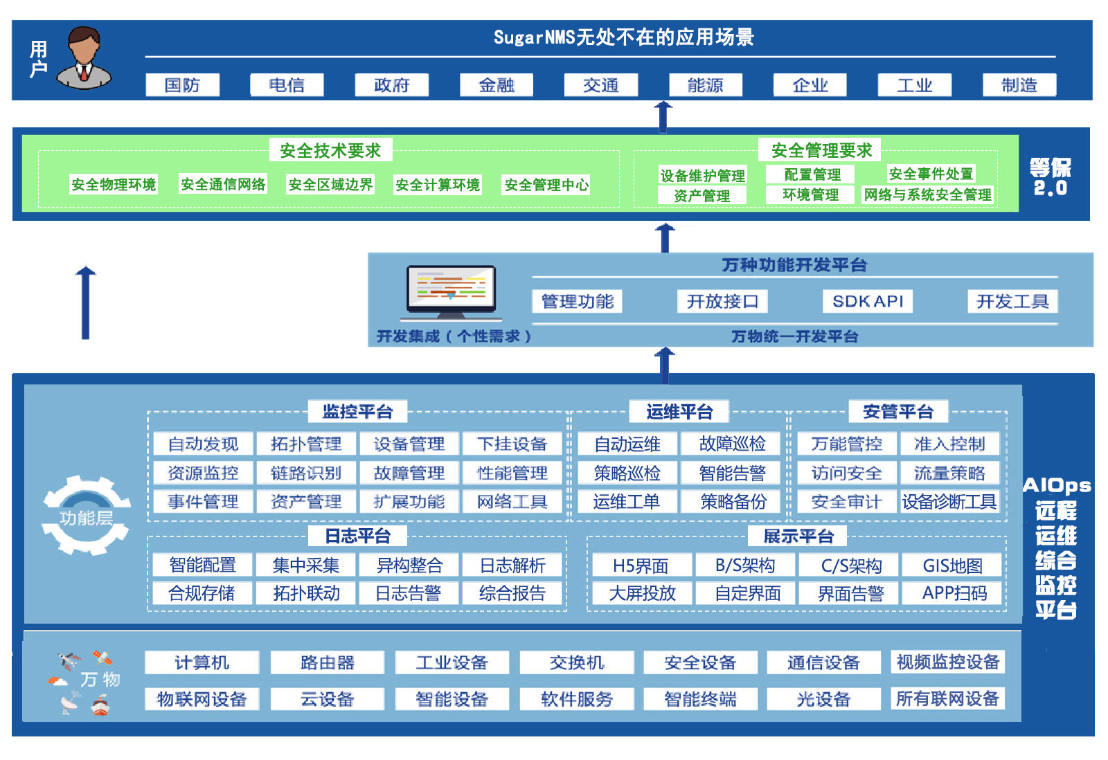
Task: Click the 路由器 device box
Action: click(327, 662)
